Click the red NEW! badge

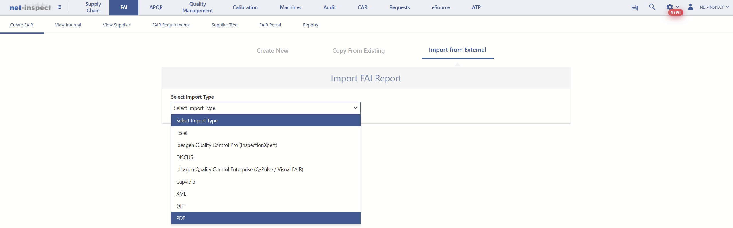[x=675, y=13]
